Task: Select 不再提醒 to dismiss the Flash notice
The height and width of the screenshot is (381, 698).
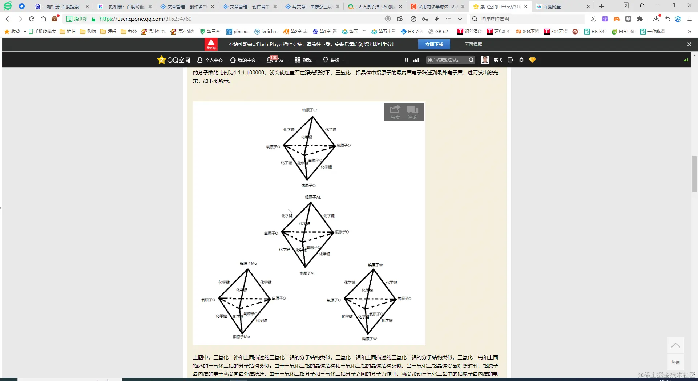Action: click(x=473, y=44)
